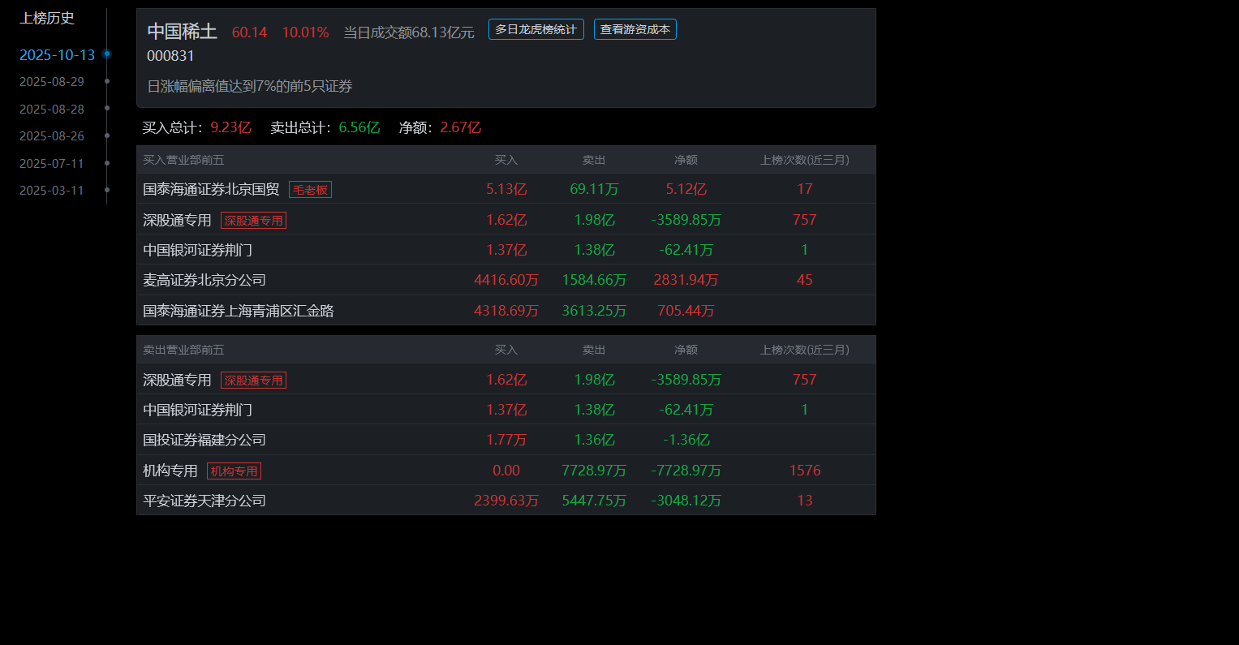Click 深股通专用 name in buy table
The height and width of the screenshot is (645, 1239).
click(x=177, y=220)
